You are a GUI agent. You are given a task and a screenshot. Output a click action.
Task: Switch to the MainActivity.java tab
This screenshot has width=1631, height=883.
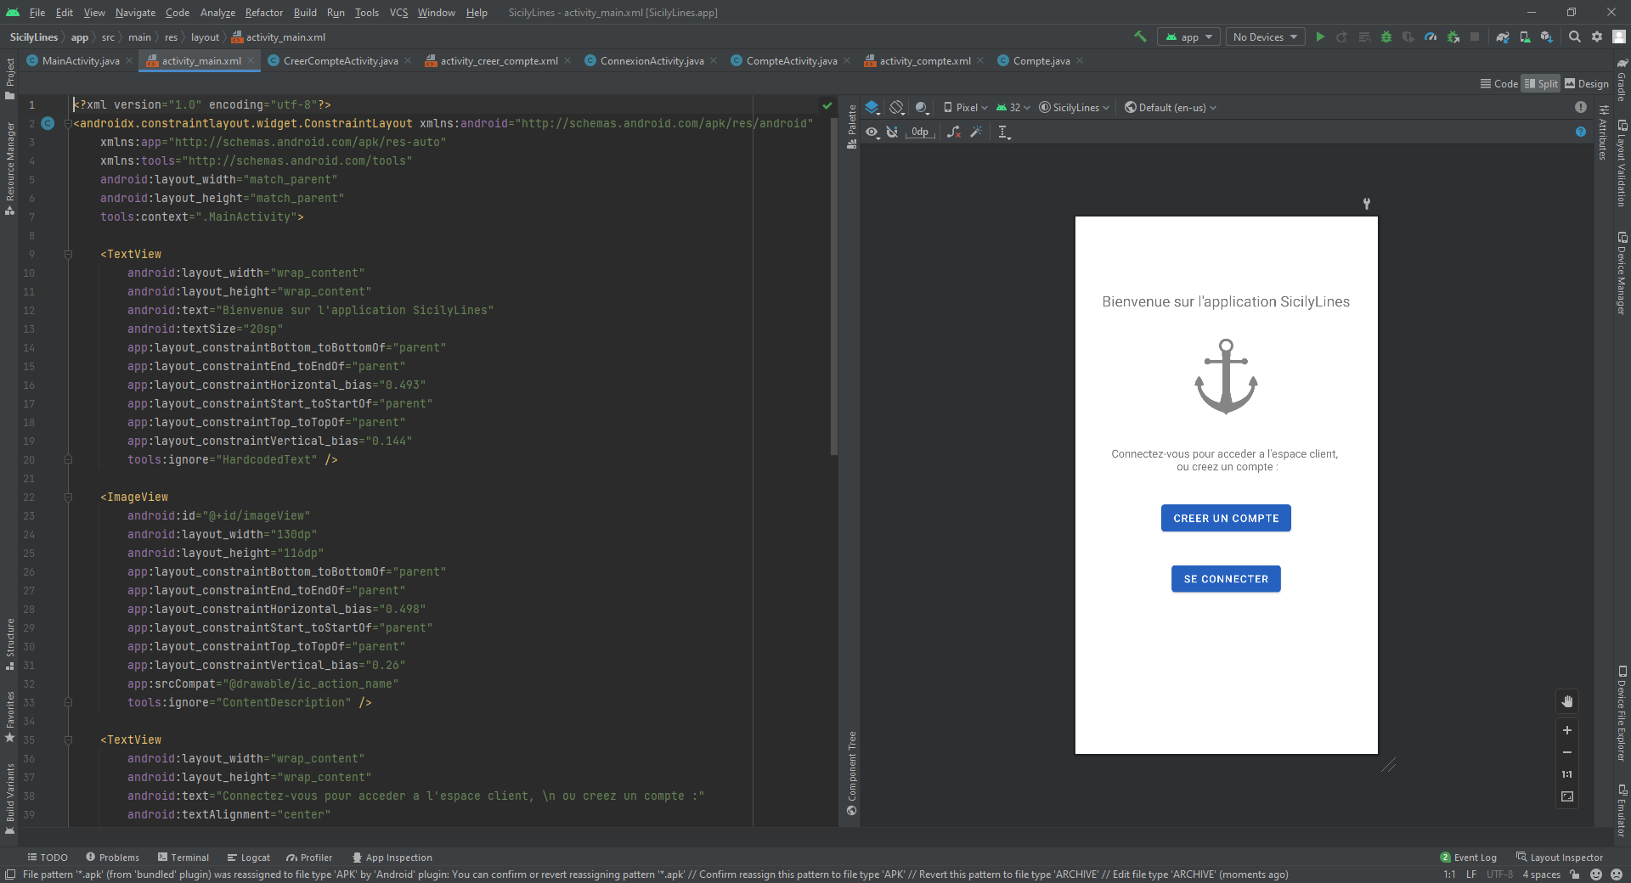[80, 60]
